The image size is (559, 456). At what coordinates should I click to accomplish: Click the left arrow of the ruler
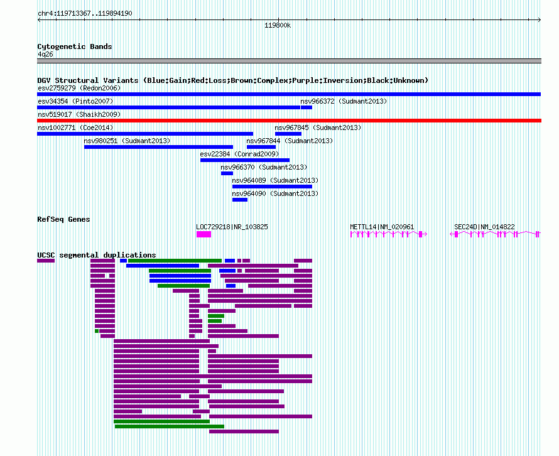[39, 20]
